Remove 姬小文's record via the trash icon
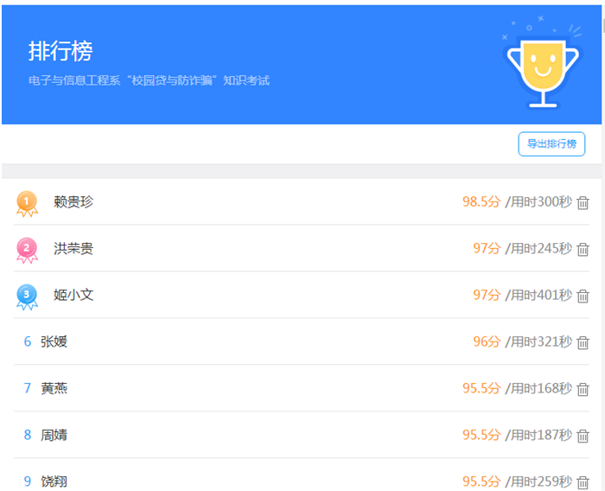 [583, 297]
